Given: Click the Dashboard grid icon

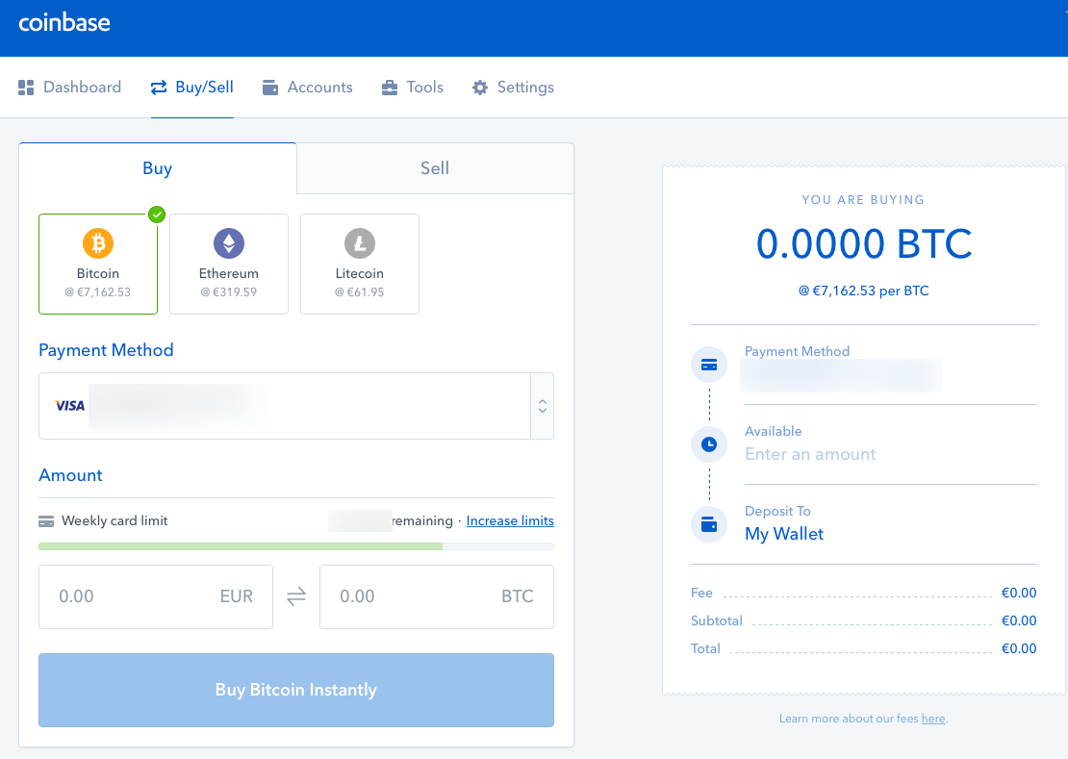Looking at the screenshot, I should click(x=26, y=88).
